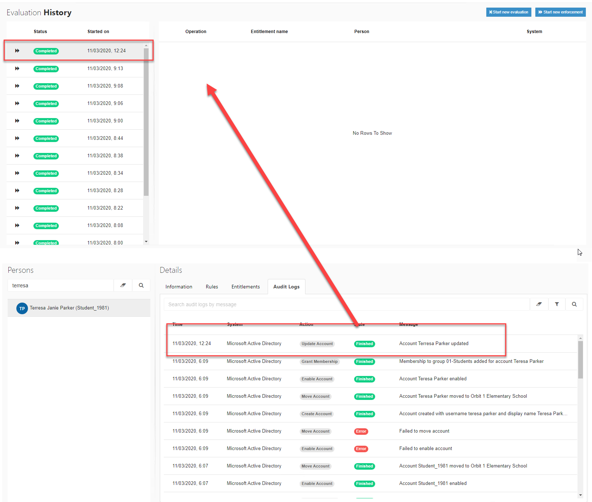Click enforcement icon in 11/03/2020, 8:08 row
The height and width of the screenshot is (502, 592).
[x=17, y=226]
